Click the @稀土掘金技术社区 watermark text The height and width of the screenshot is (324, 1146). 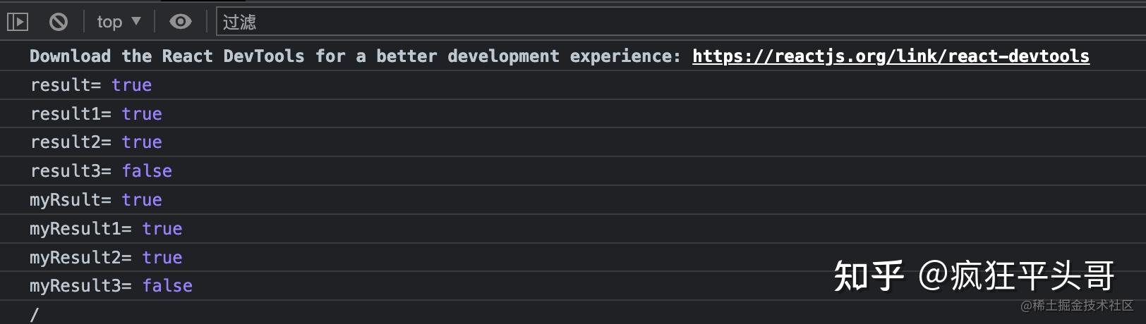1077,306
